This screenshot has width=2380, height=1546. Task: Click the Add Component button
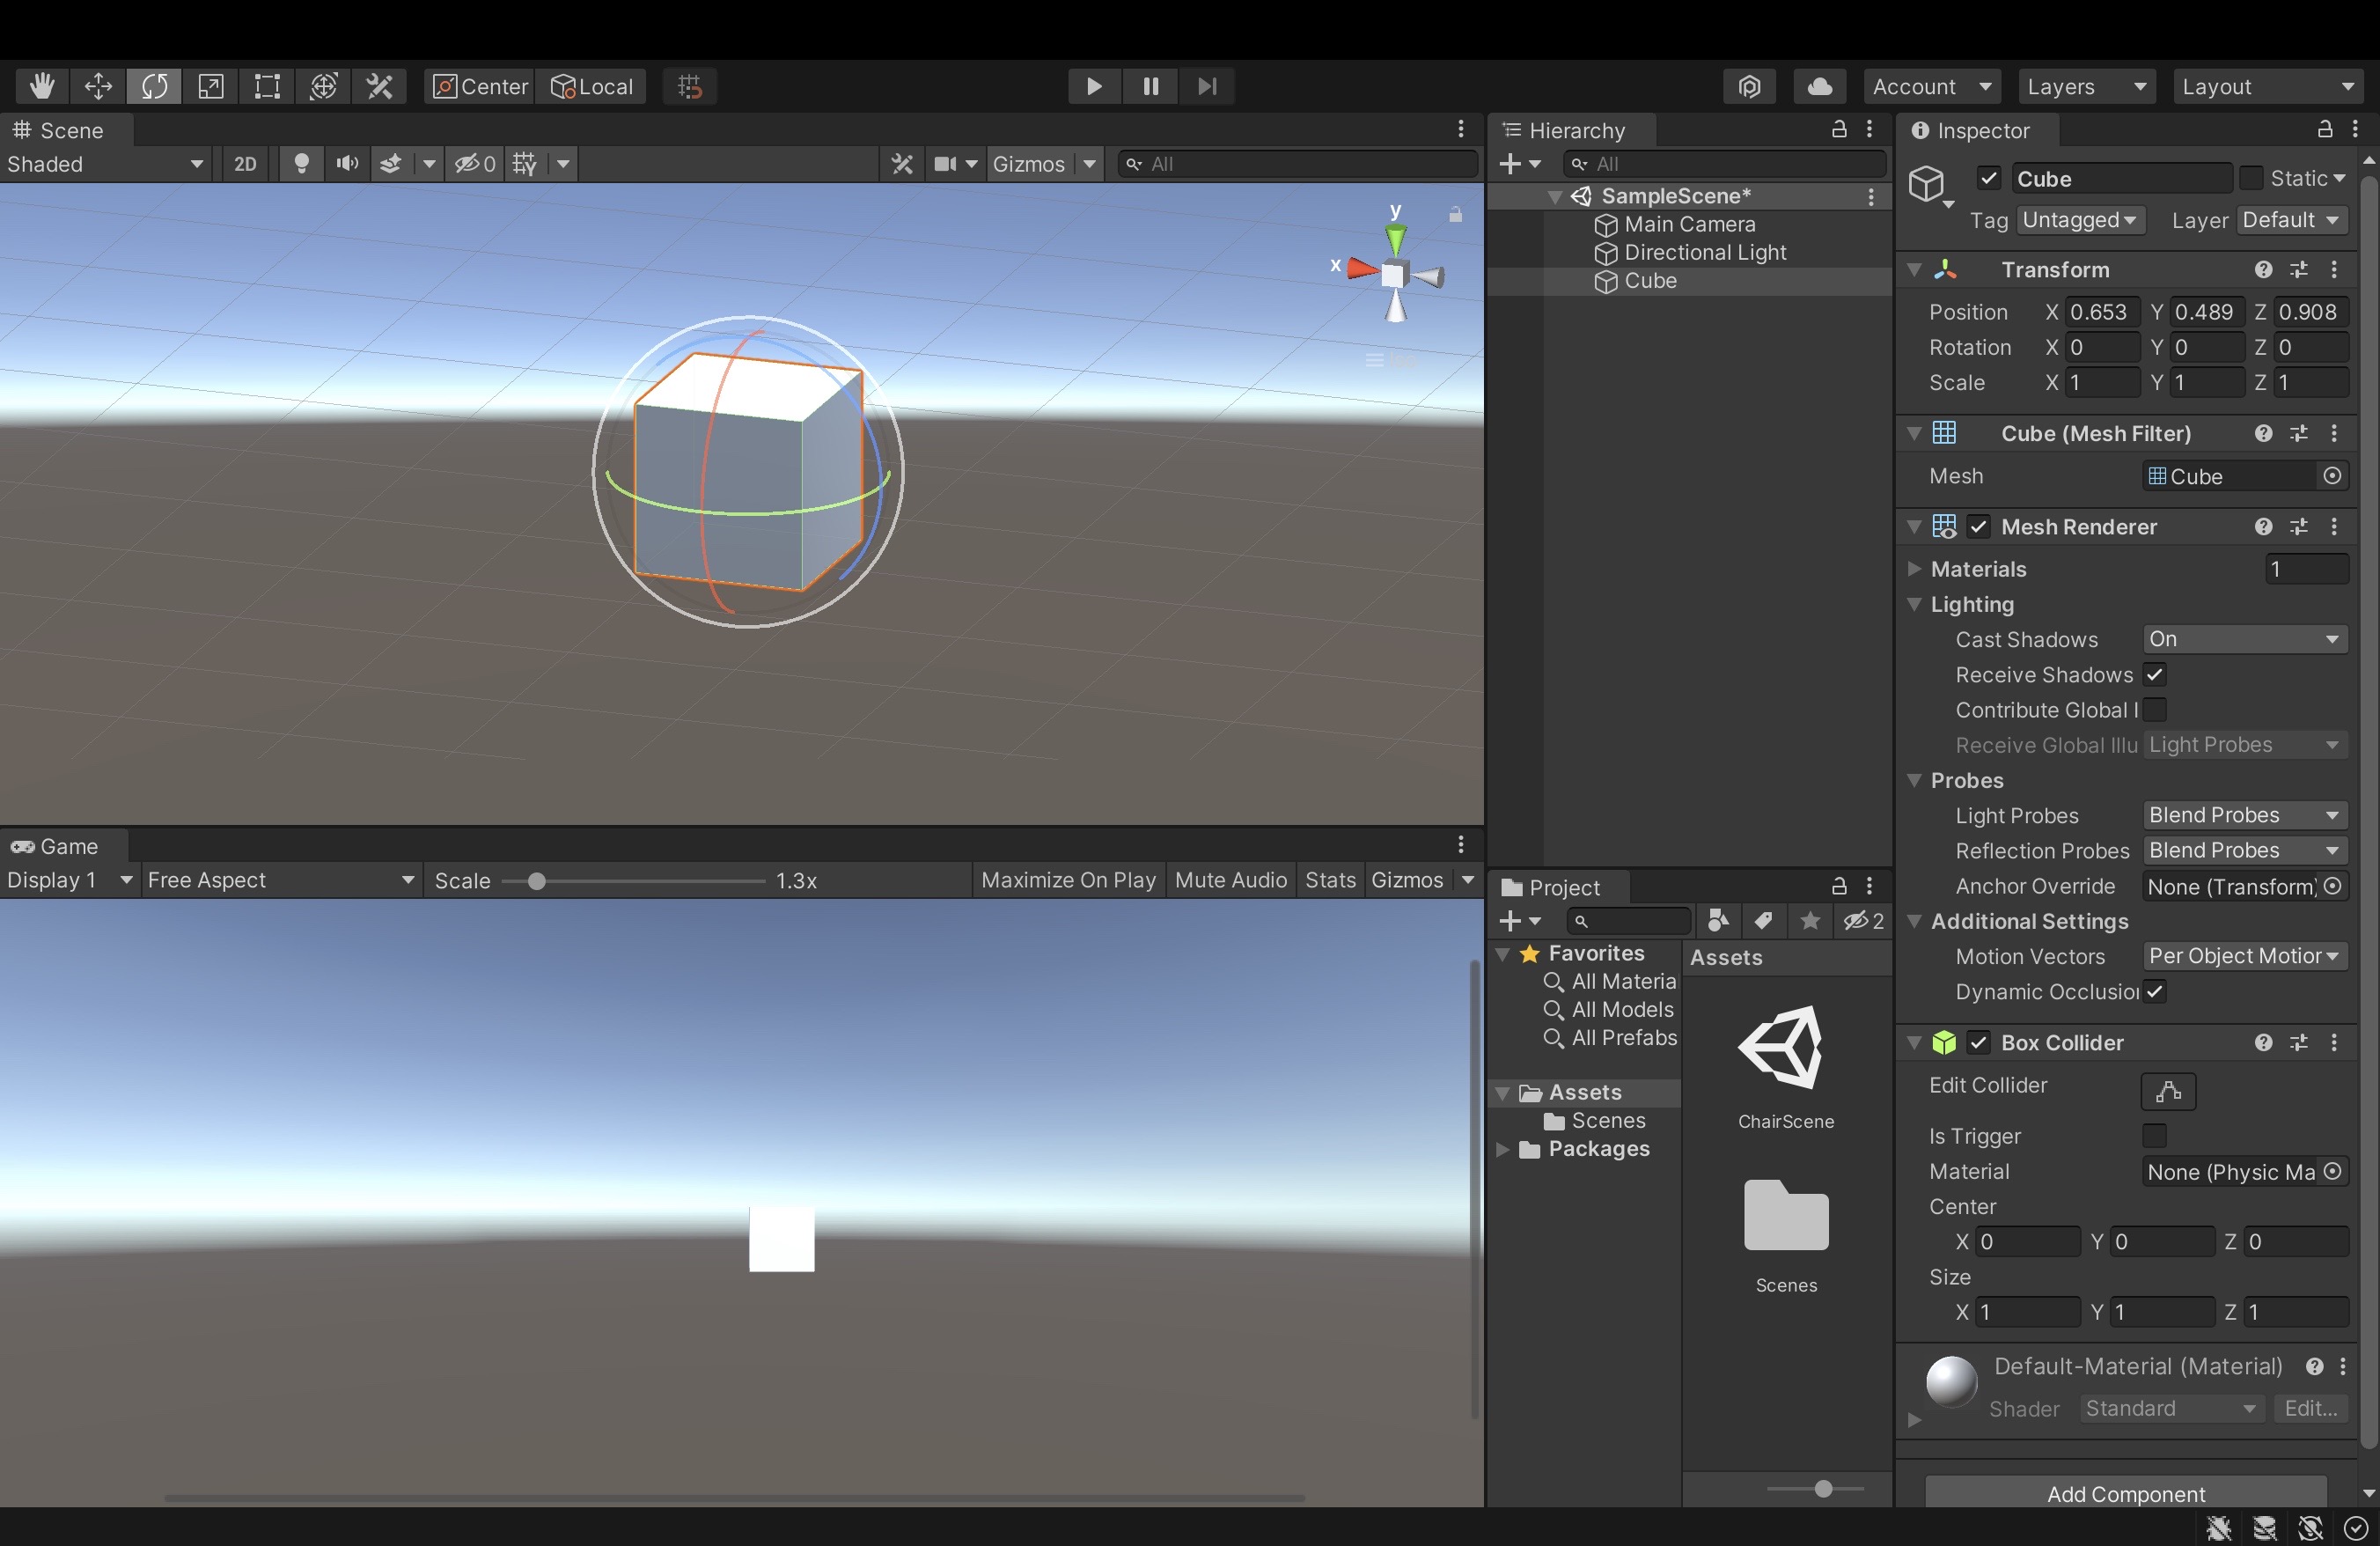[x=2125, y=1493]
